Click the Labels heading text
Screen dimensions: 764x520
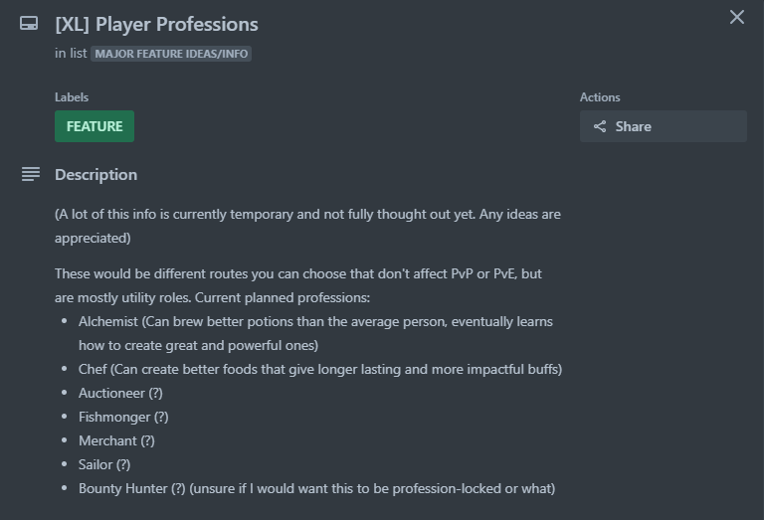72,97
